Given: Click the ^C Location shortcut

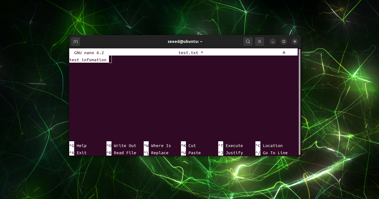Looking at the screenshot, I should (269, 146).
